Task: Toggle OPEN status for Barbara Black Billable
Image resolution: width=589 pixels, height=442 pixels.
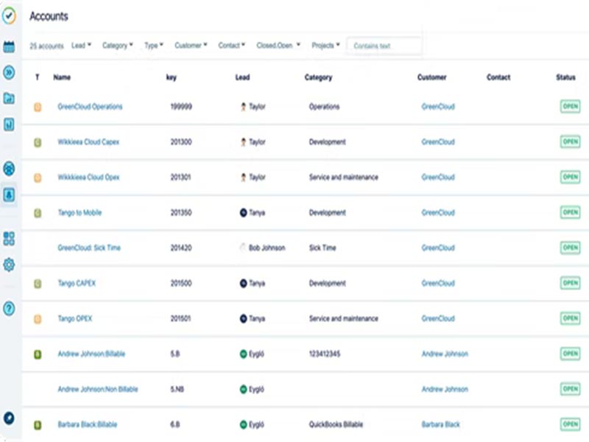Action: tap(569, 424)
